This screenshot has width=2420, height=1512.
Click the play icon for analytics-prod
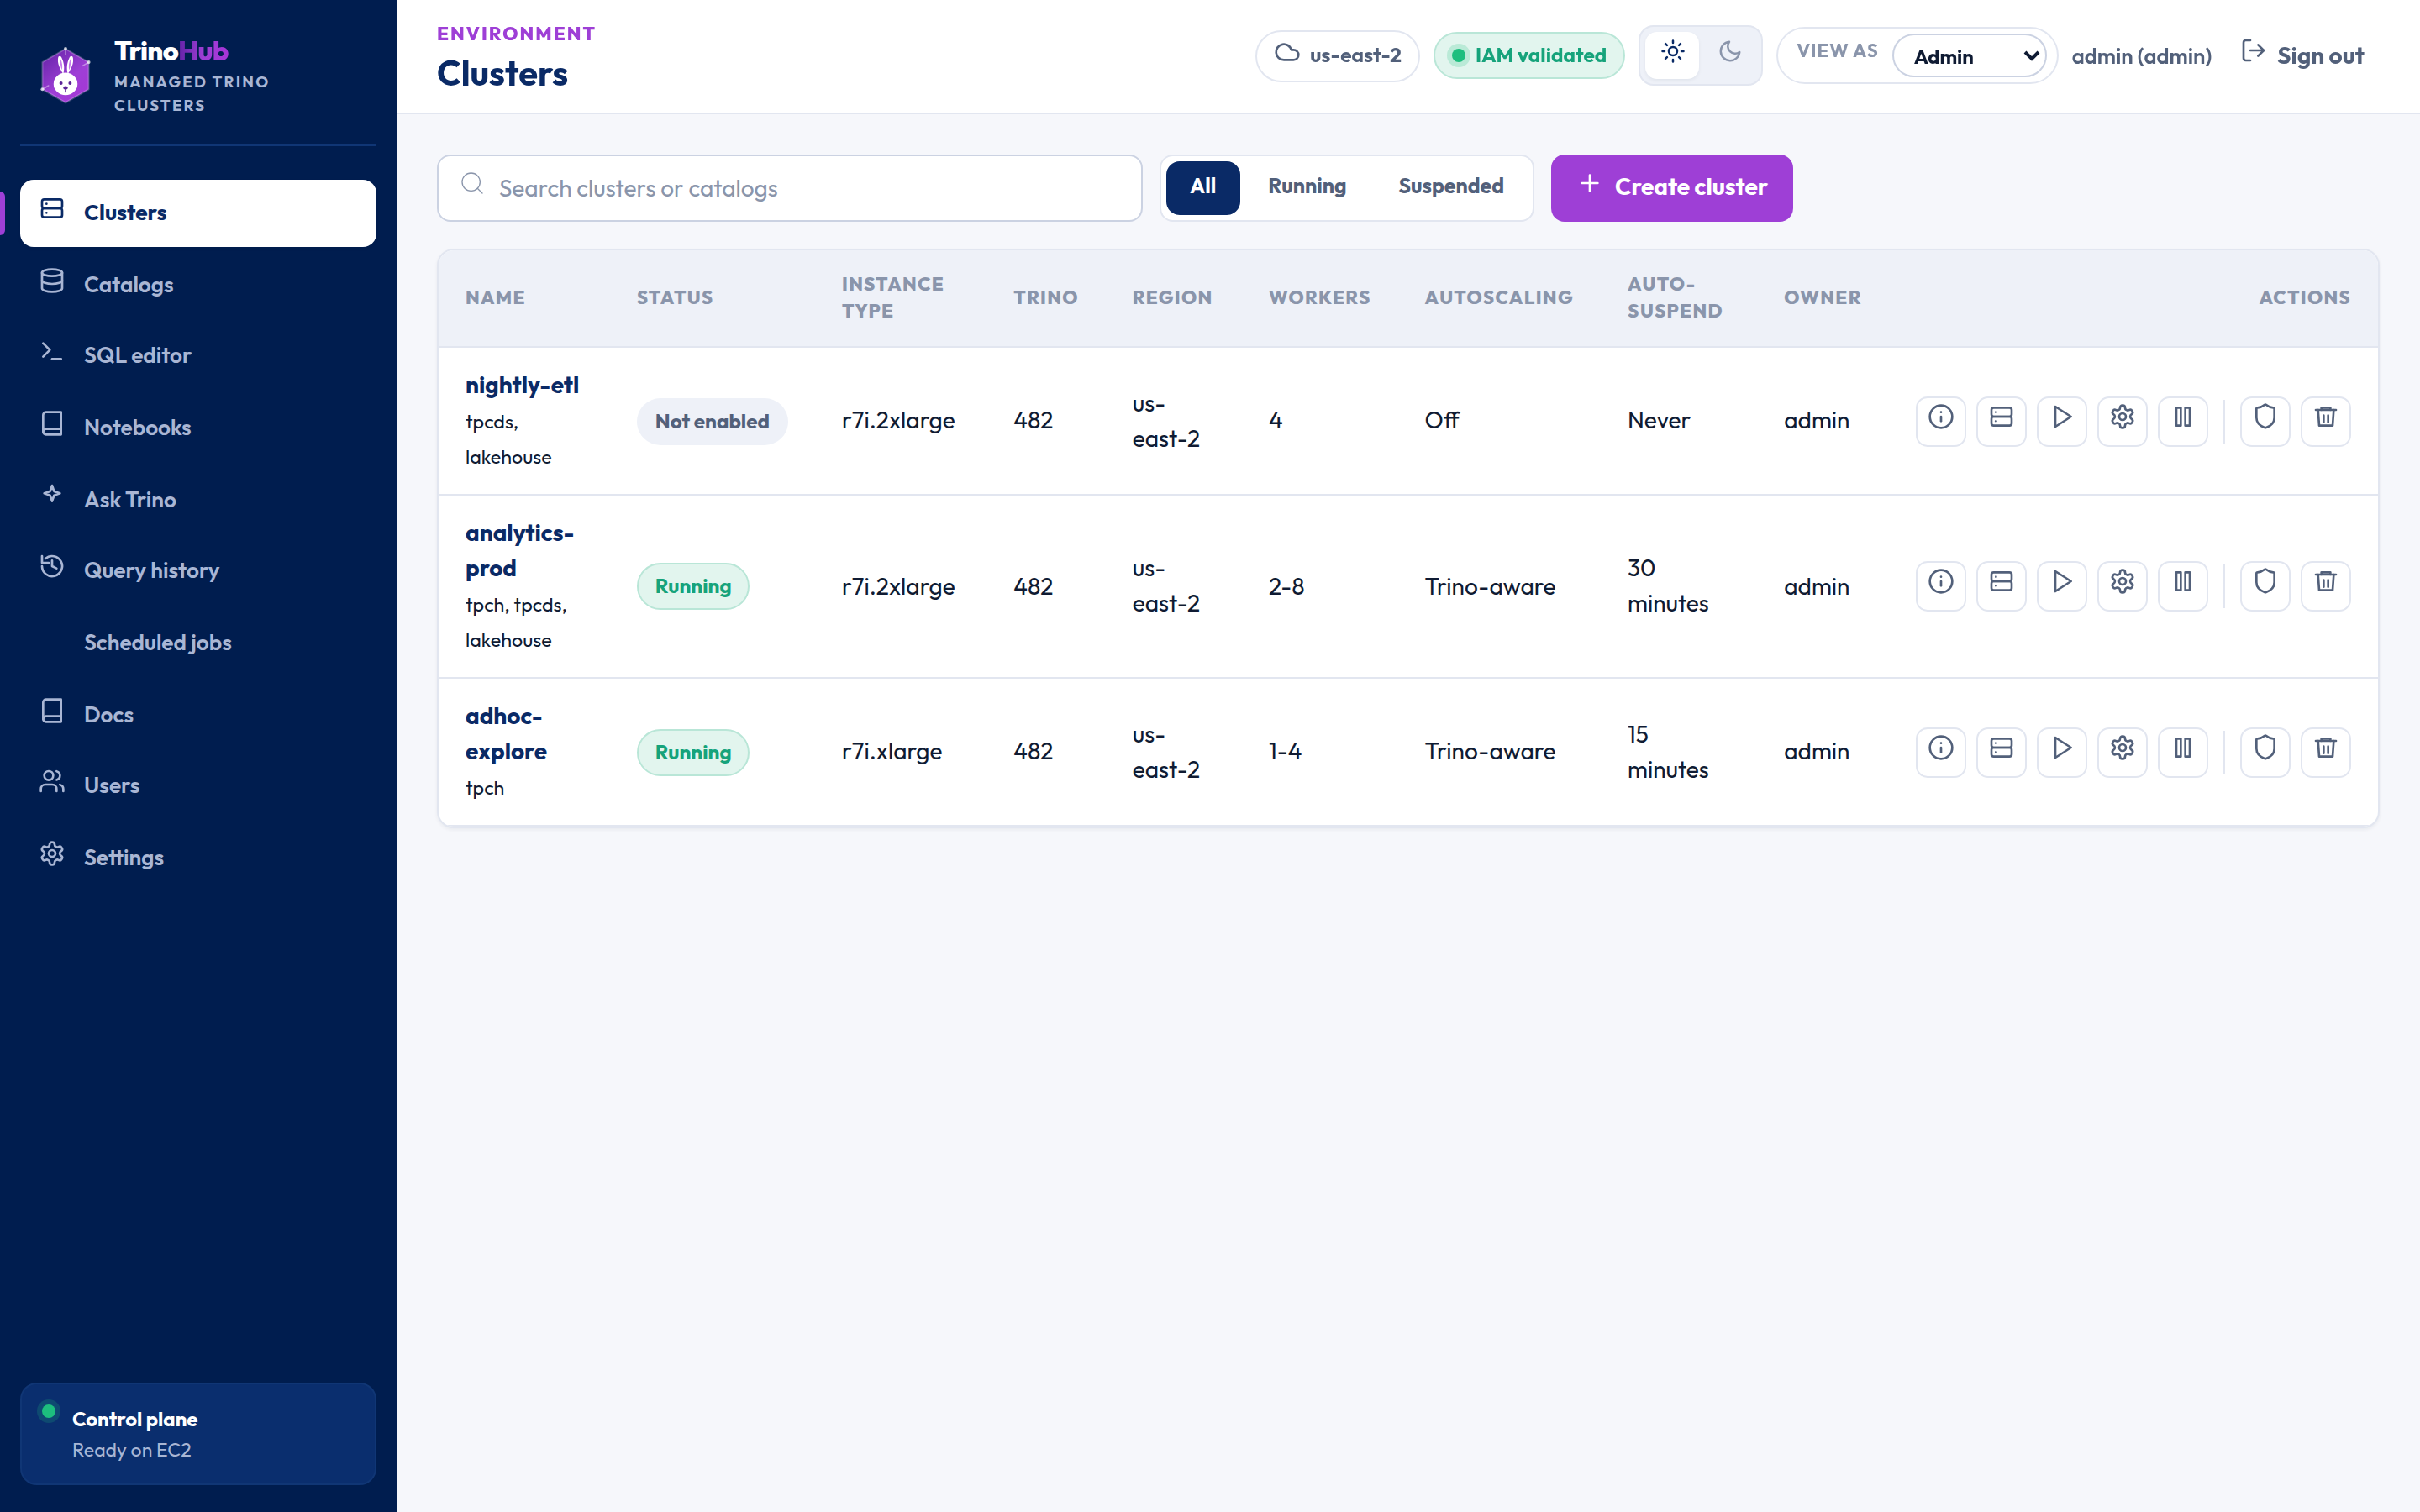pyautogui.click(x=2061, y=584)
